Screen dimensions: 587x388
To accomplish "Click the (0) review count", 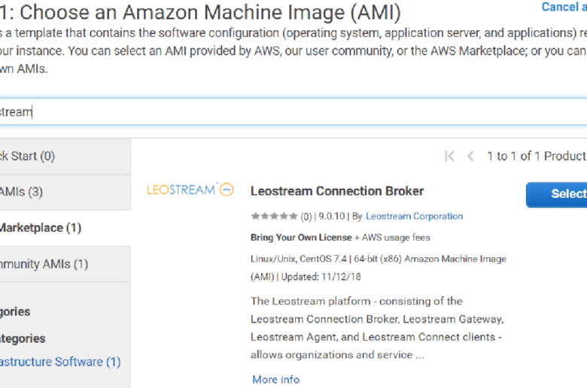I will (x=306, y=217).
